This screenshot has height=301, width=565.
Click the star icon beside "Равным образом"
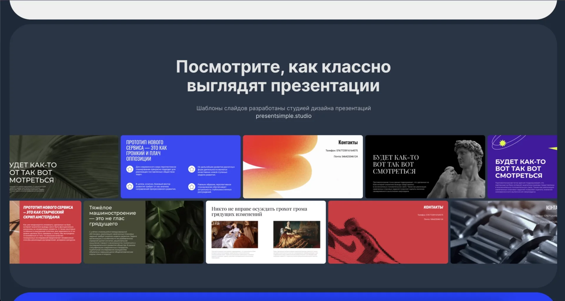pos(192,187)
